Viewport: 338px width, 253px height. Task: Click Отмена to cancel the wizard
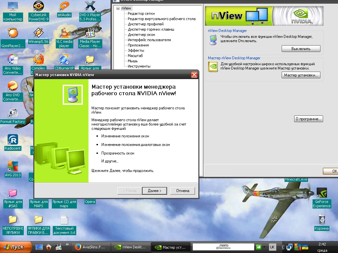point(183,191)
